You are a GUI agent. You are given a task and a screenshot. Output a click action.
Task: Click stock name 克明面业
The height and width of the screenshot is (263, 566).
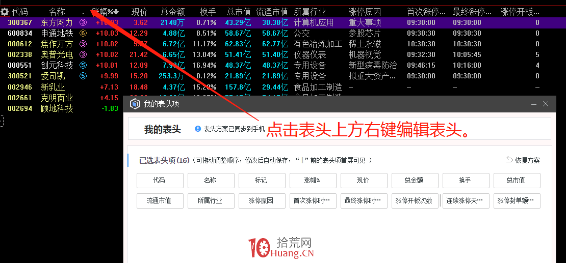(x=57, y=98)
